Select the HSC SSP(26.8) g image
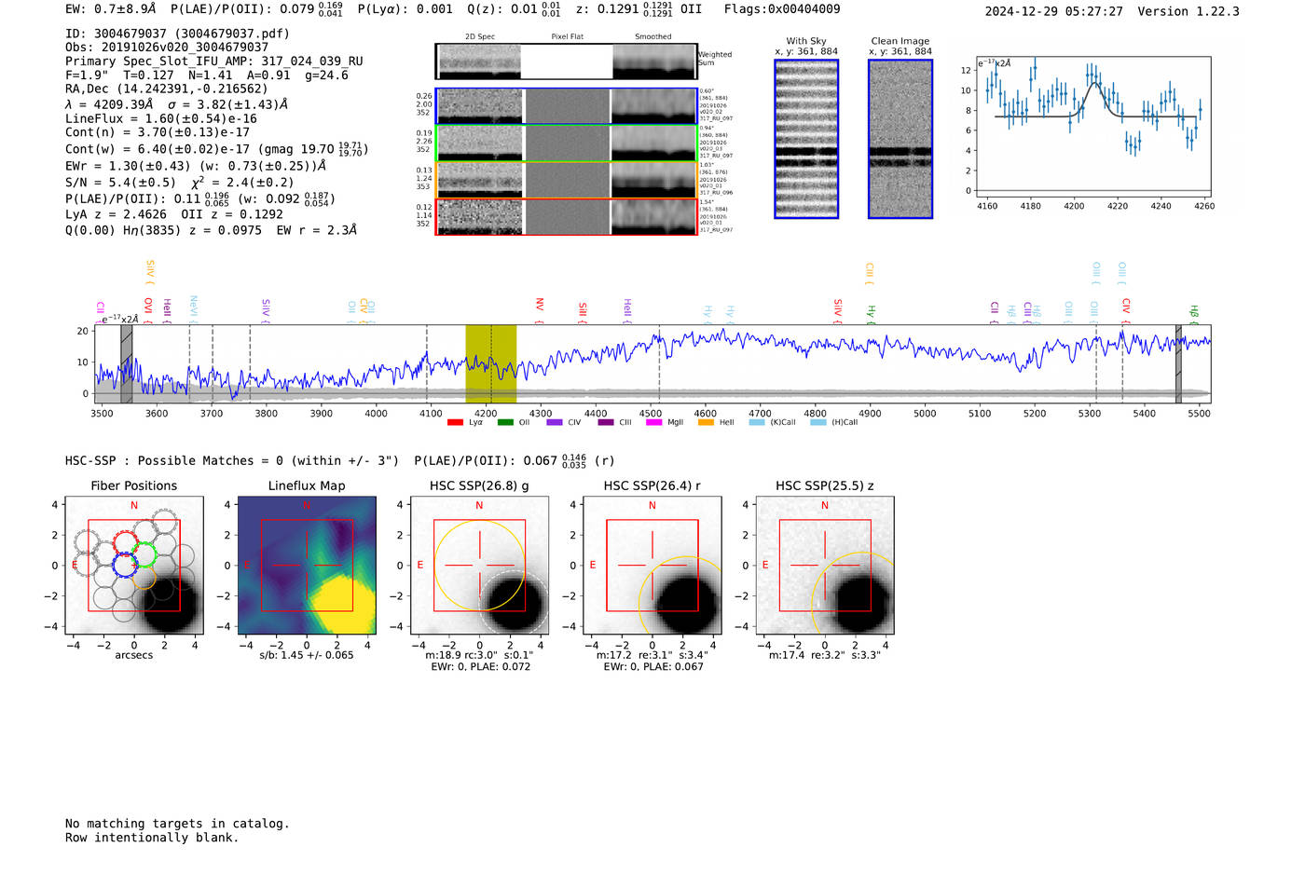This screenshot has height=888, width=1305. click(479, 566)
